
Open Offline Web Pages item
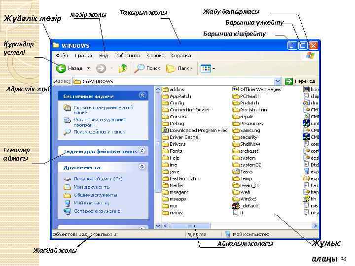(256, 89)
